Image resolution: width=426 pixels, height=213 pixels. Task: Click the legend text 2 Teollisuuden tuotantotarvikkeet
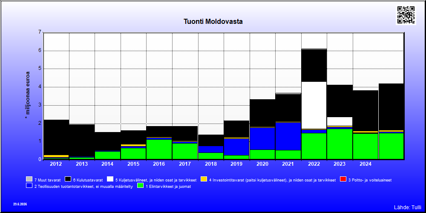click(x=83, y=187)
